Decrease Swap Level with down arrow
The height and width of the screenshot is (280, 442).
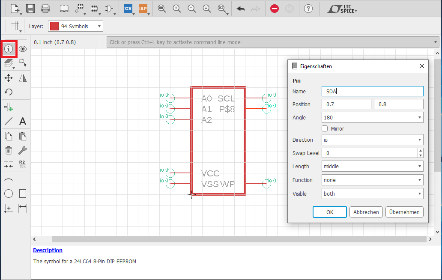(x=420, y=155)
